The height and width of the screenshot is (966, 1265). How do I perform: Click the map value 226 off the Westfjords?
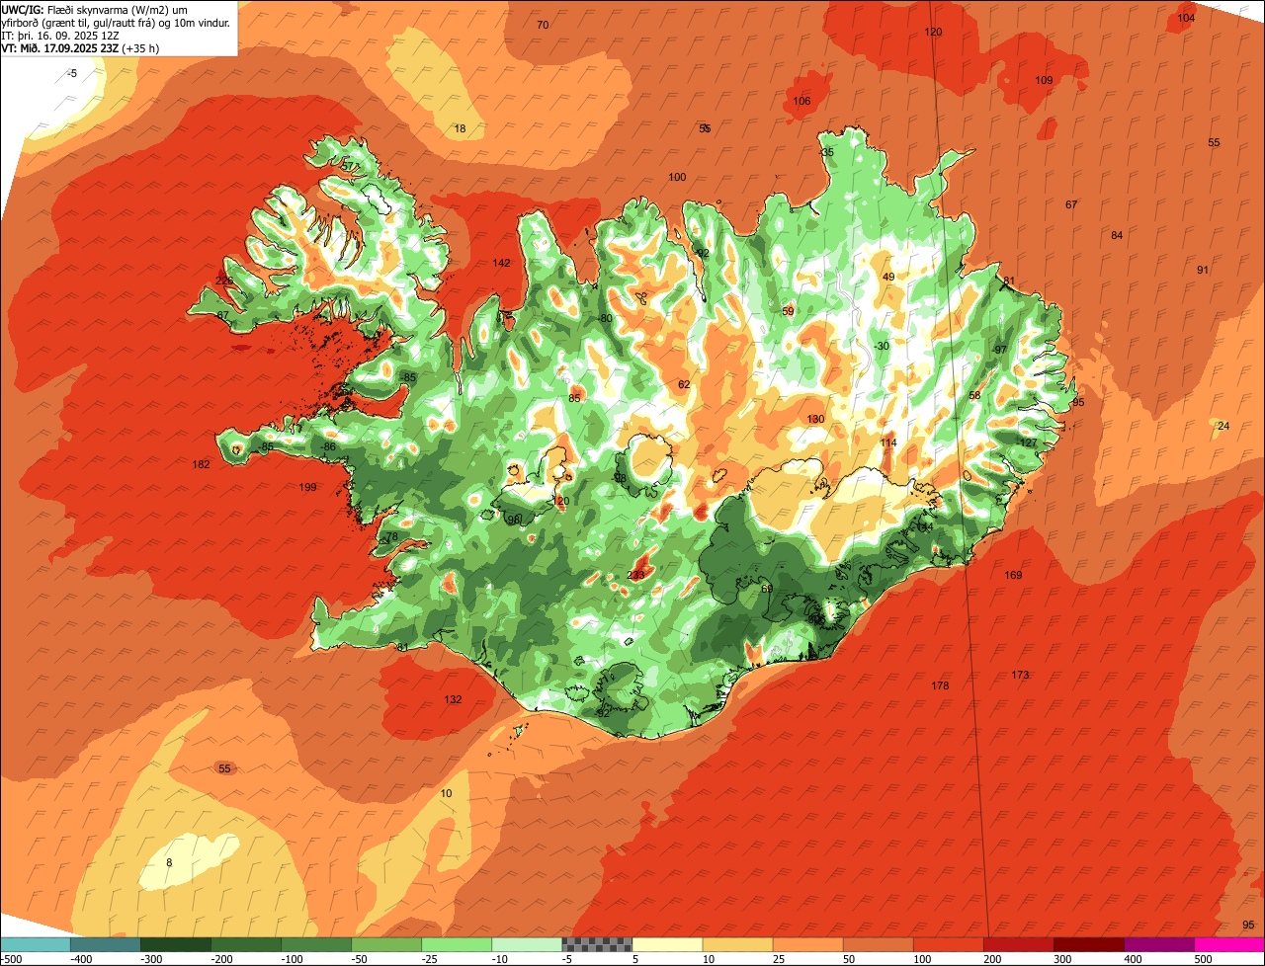(x=224, y=281)
